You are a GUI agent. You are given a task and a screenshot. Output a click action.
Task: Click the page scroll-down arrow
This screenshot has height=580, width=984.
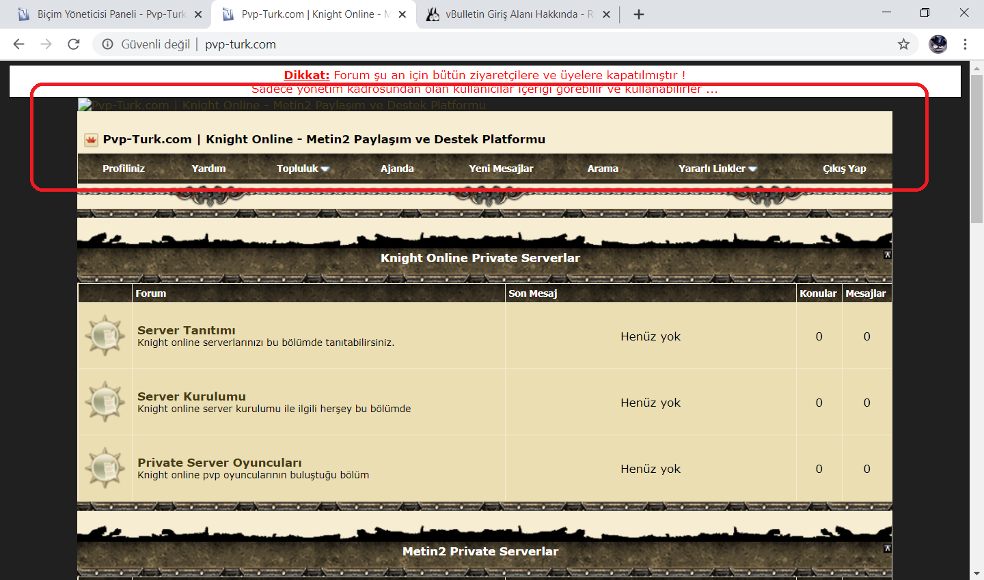976,574
